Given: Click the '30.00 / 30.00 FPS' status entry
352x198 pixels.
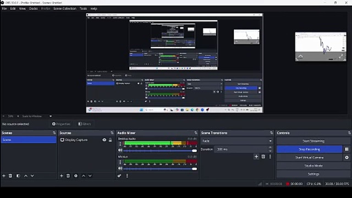Looking at the screenshot, I should [337, 184].
